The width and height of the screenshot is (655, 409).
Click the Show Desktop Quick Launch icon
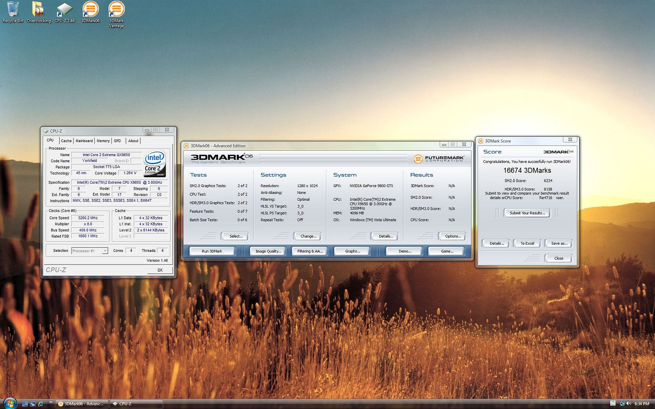pos(25,404)
